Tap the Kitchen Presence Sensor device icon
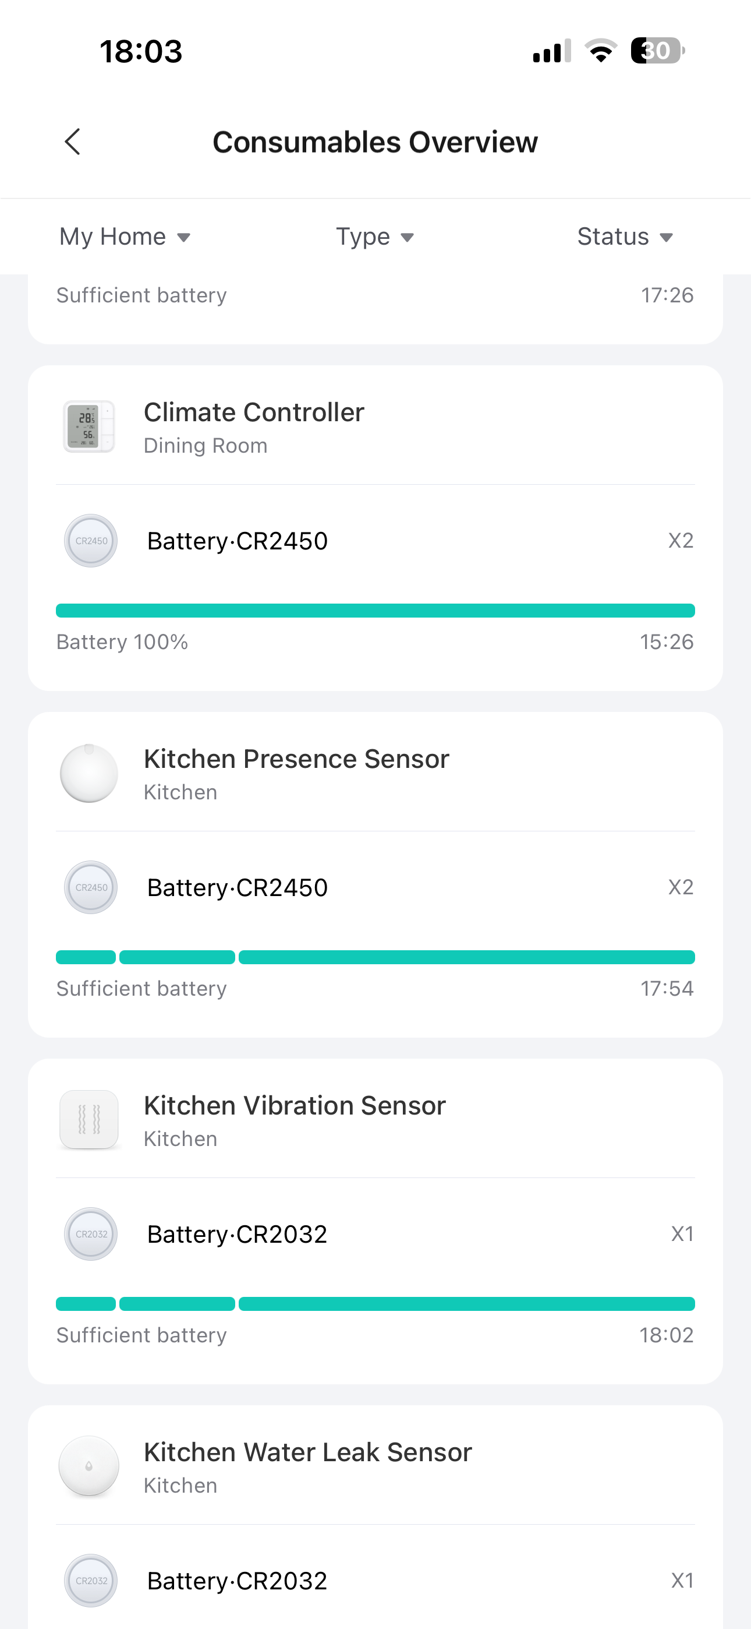This screenshot has width=751, height=1629. click(89, 773)
